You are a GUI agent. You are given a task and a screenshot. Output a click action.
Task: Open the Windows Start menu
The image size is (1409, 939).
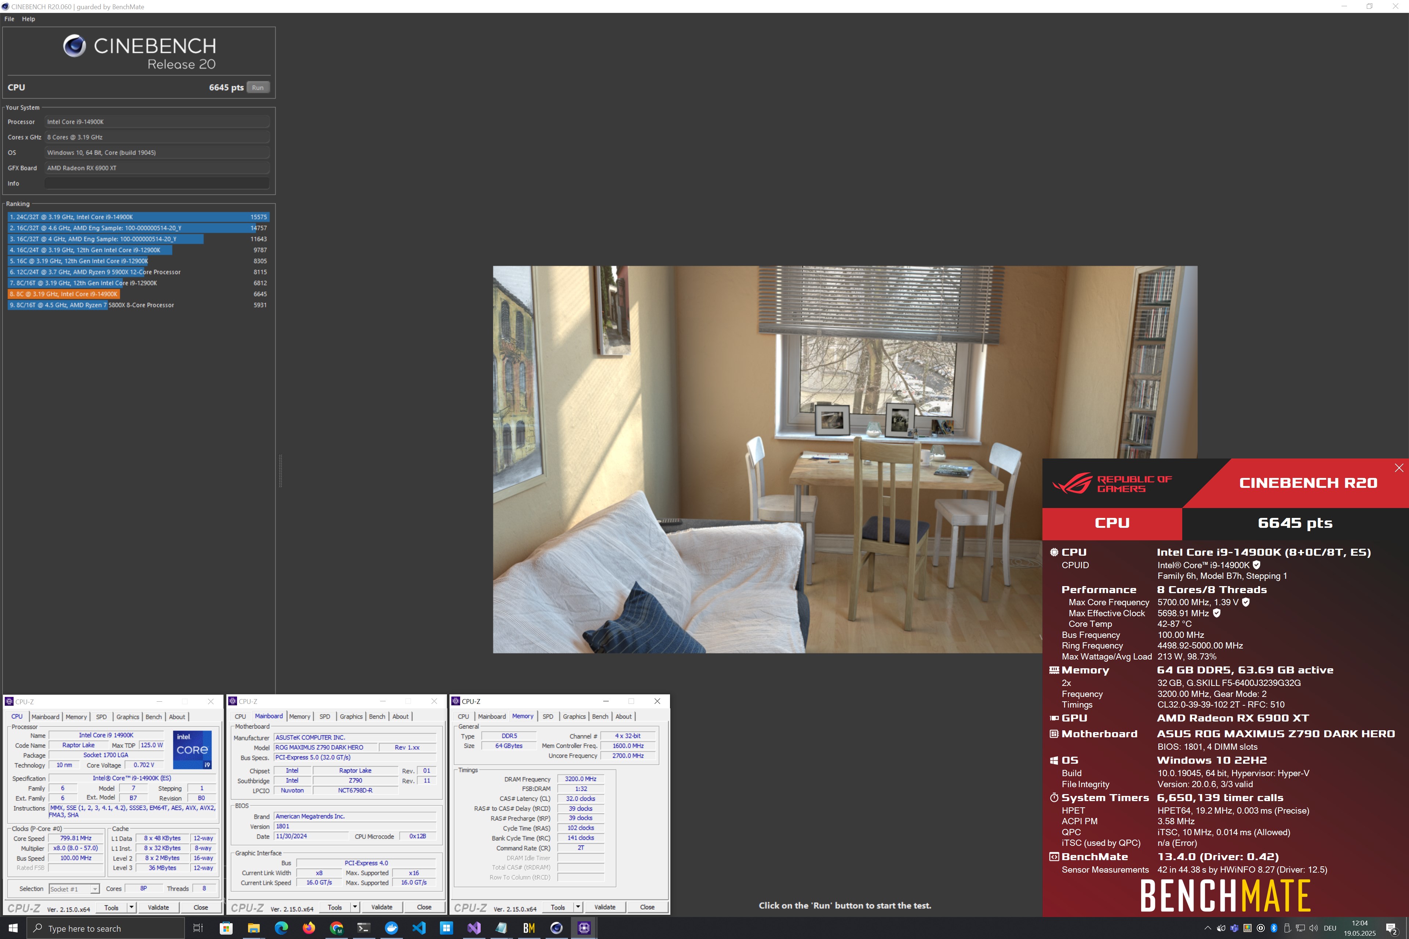12,928
